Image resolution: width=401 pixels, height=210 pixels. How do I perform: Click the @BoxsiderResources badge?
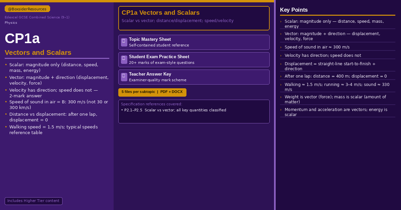pos(27,9)
